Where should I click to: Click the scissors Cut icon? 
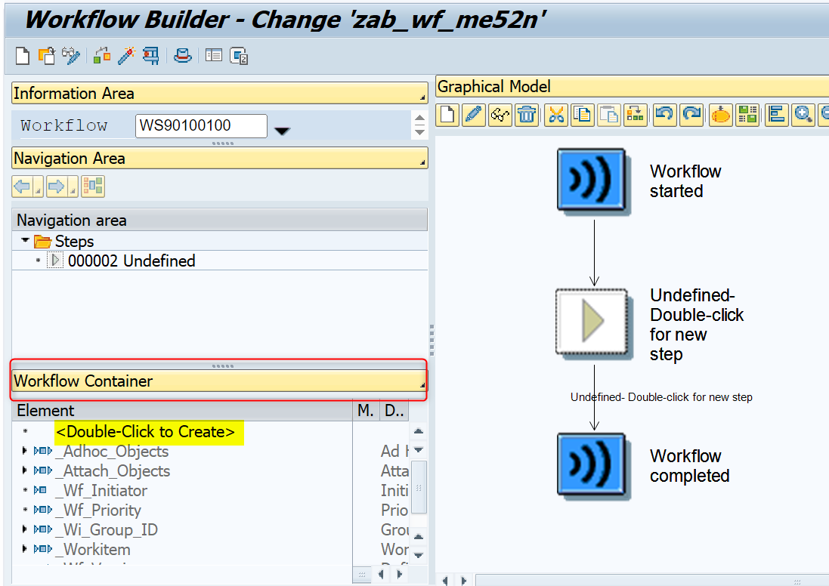click(556, 114)
